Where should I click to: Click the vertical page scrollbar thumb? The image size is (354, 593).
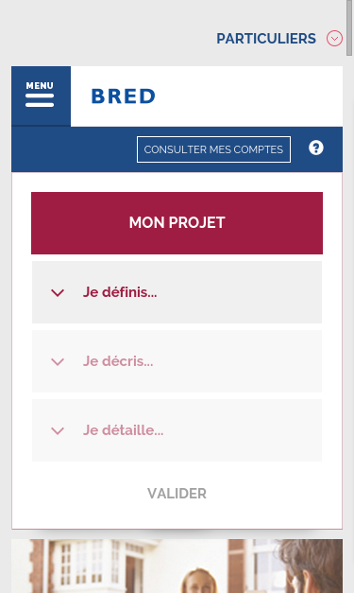[349, 28]
